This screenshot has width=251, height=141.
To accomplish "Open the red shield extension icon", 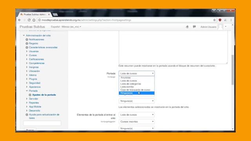I will click(220, 20).
